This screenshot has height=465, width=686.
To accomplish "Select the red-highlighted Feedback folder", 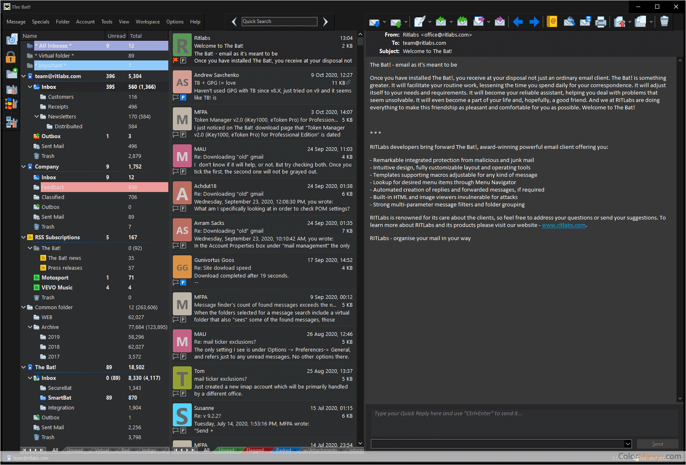I will (x=53, y=187).
